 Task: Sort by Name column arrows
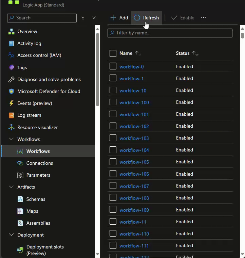138,53
